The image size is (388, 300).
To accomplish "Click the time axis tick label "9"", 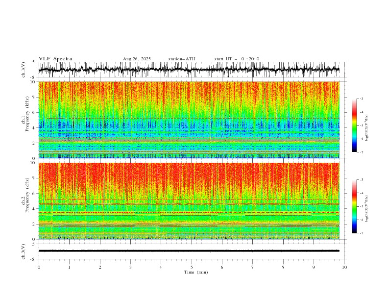I will tap(314, 267).
